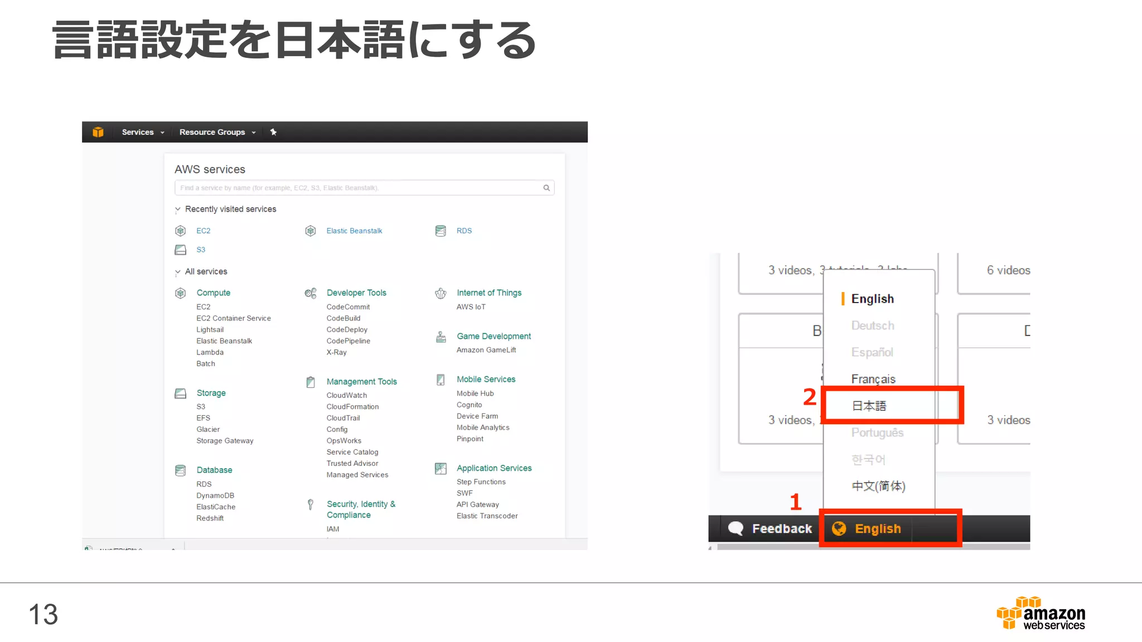
Task: Click the S3 icon in recently visited
Action: [181, 250]
